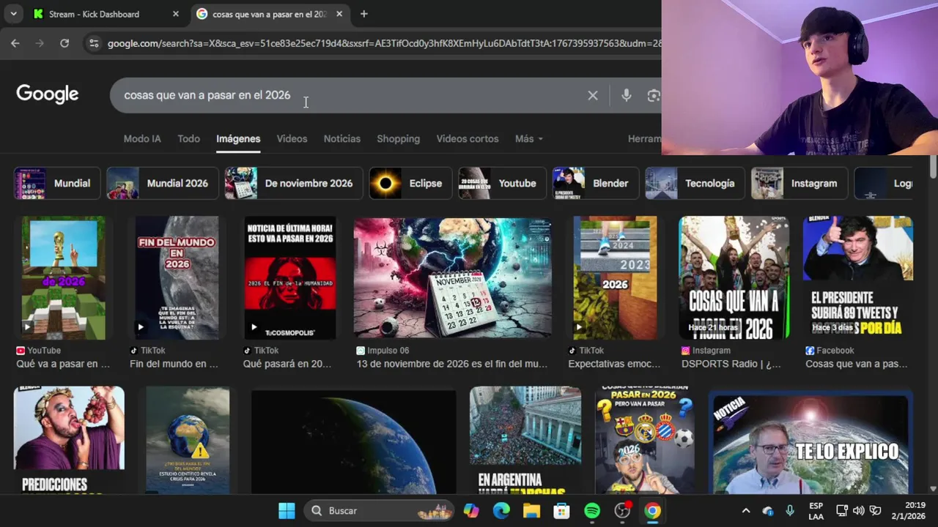Open File Explorer from the taskbar
Screen dimensions: 938x527
click(531, 510)
